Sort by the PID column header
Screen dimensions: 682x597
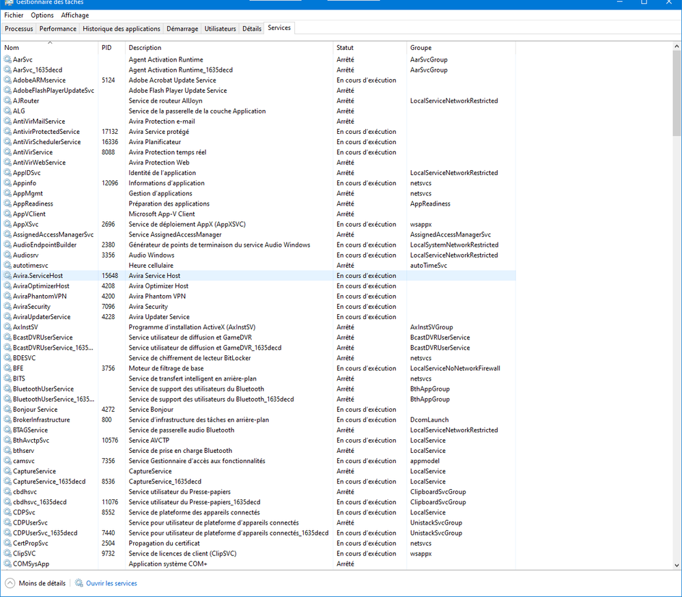coord(106,48)
